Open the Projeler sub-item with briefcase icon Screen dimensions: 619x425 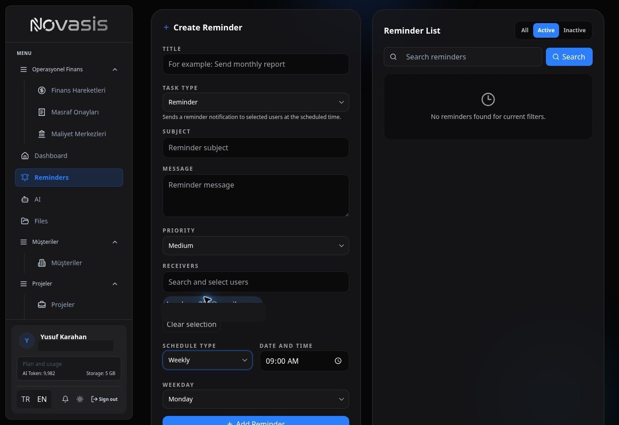click(63, 305)
